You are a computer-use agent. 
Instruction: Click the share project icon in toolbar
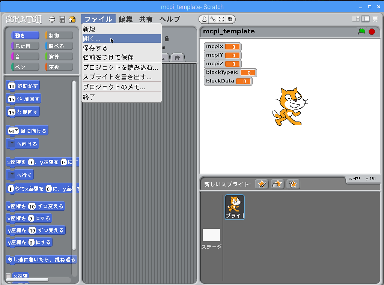point(72,19)
